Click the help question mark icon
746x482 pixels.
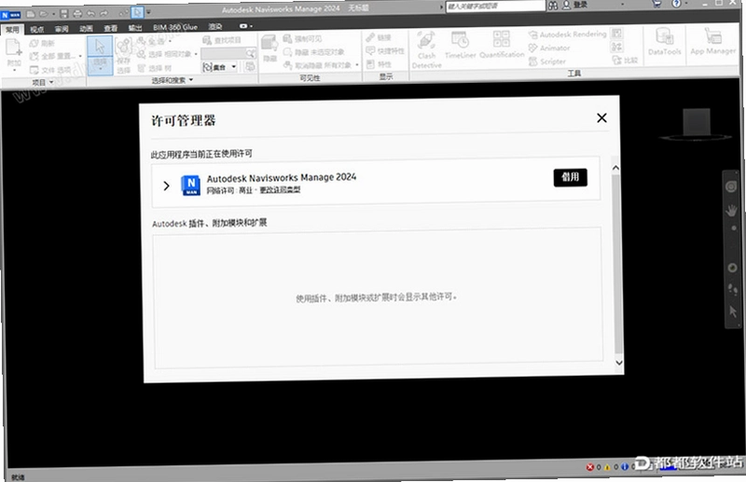[x=676, y=4]
